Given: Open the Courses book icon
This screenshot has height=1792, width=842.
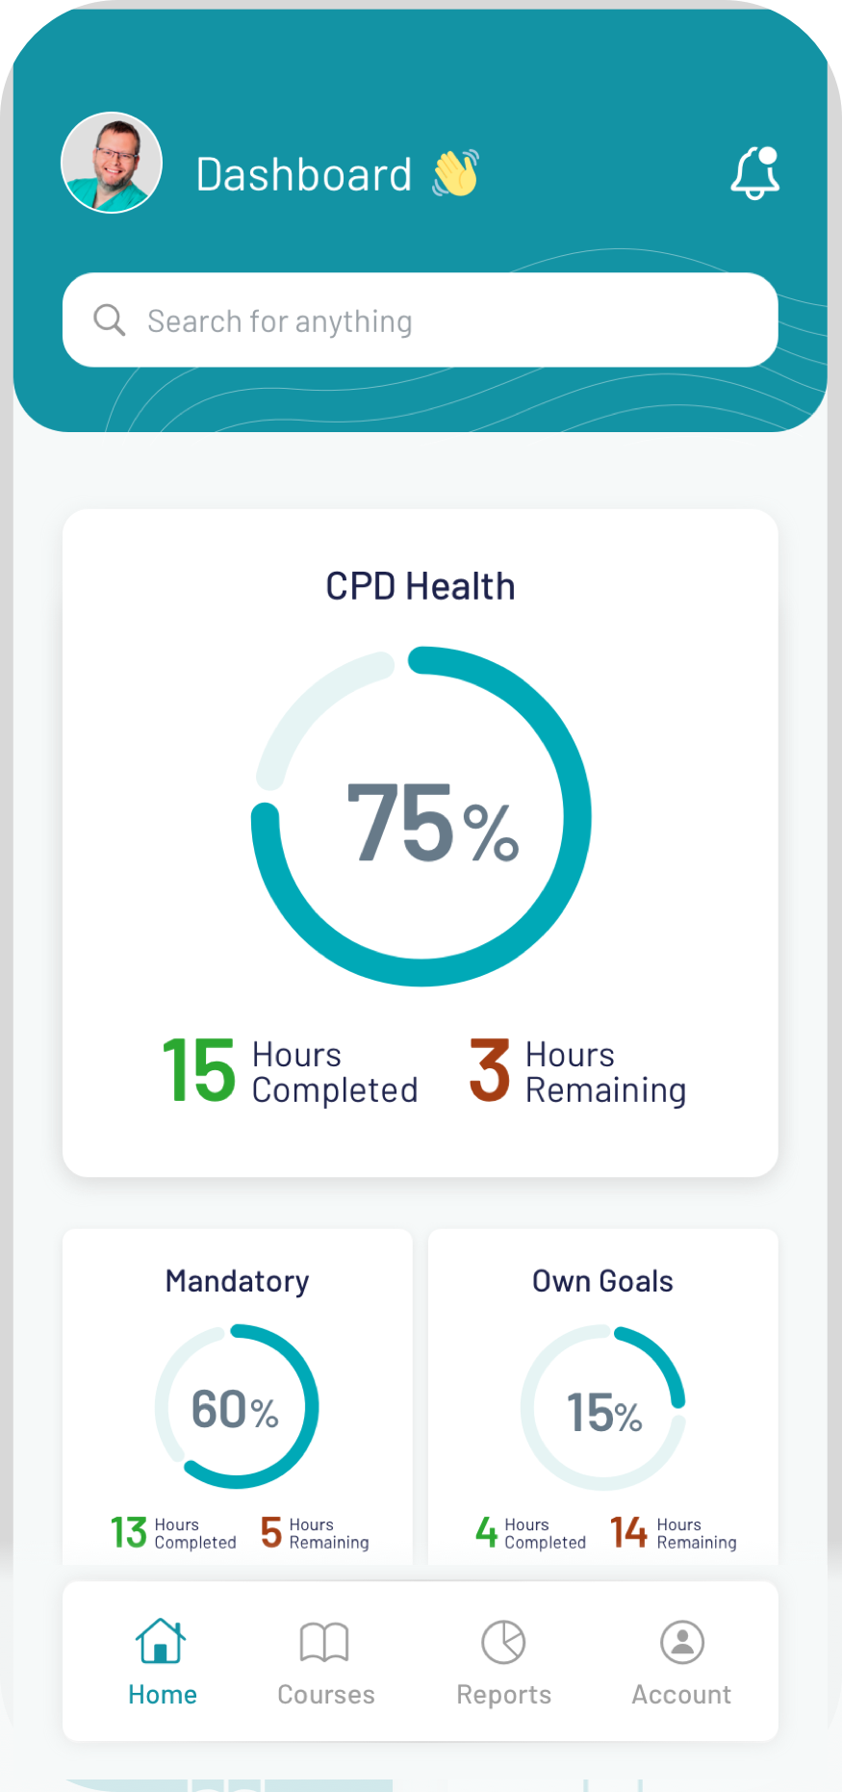Looking at the screenshot, I should 324,1642.
